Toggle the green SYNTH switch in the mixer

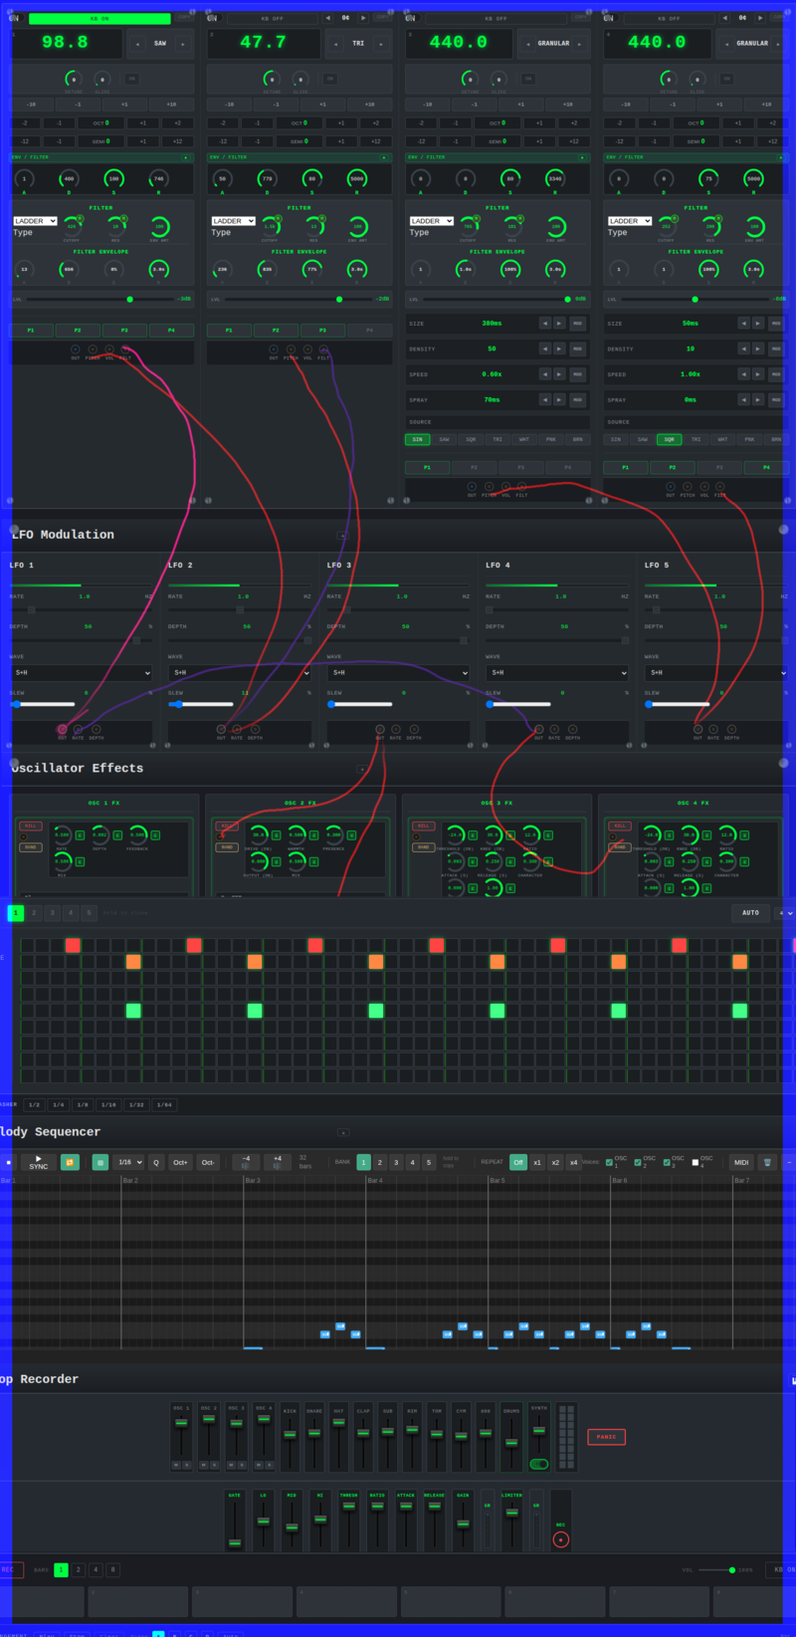pos(539,1464)
